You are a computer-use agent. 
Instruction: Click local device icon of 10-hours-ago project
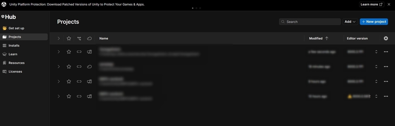pos(89,96)
